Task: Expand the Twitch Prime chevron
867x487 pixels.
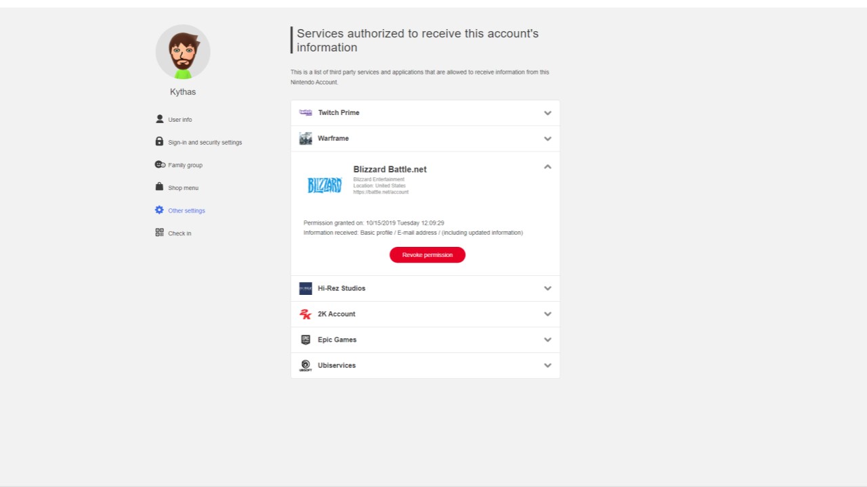Action: click(547, 113)
